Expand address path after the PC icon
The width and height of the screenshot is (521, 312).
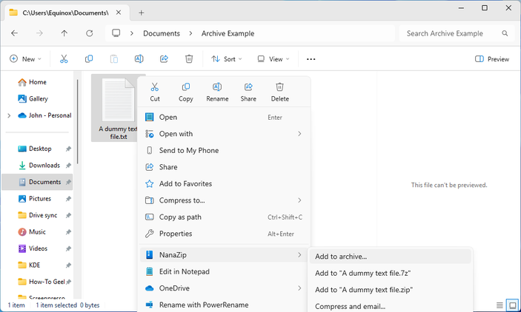coord(132,33)
